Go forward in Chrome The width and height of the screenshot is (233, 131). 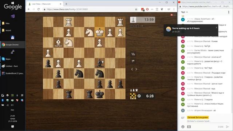(33, 9)
